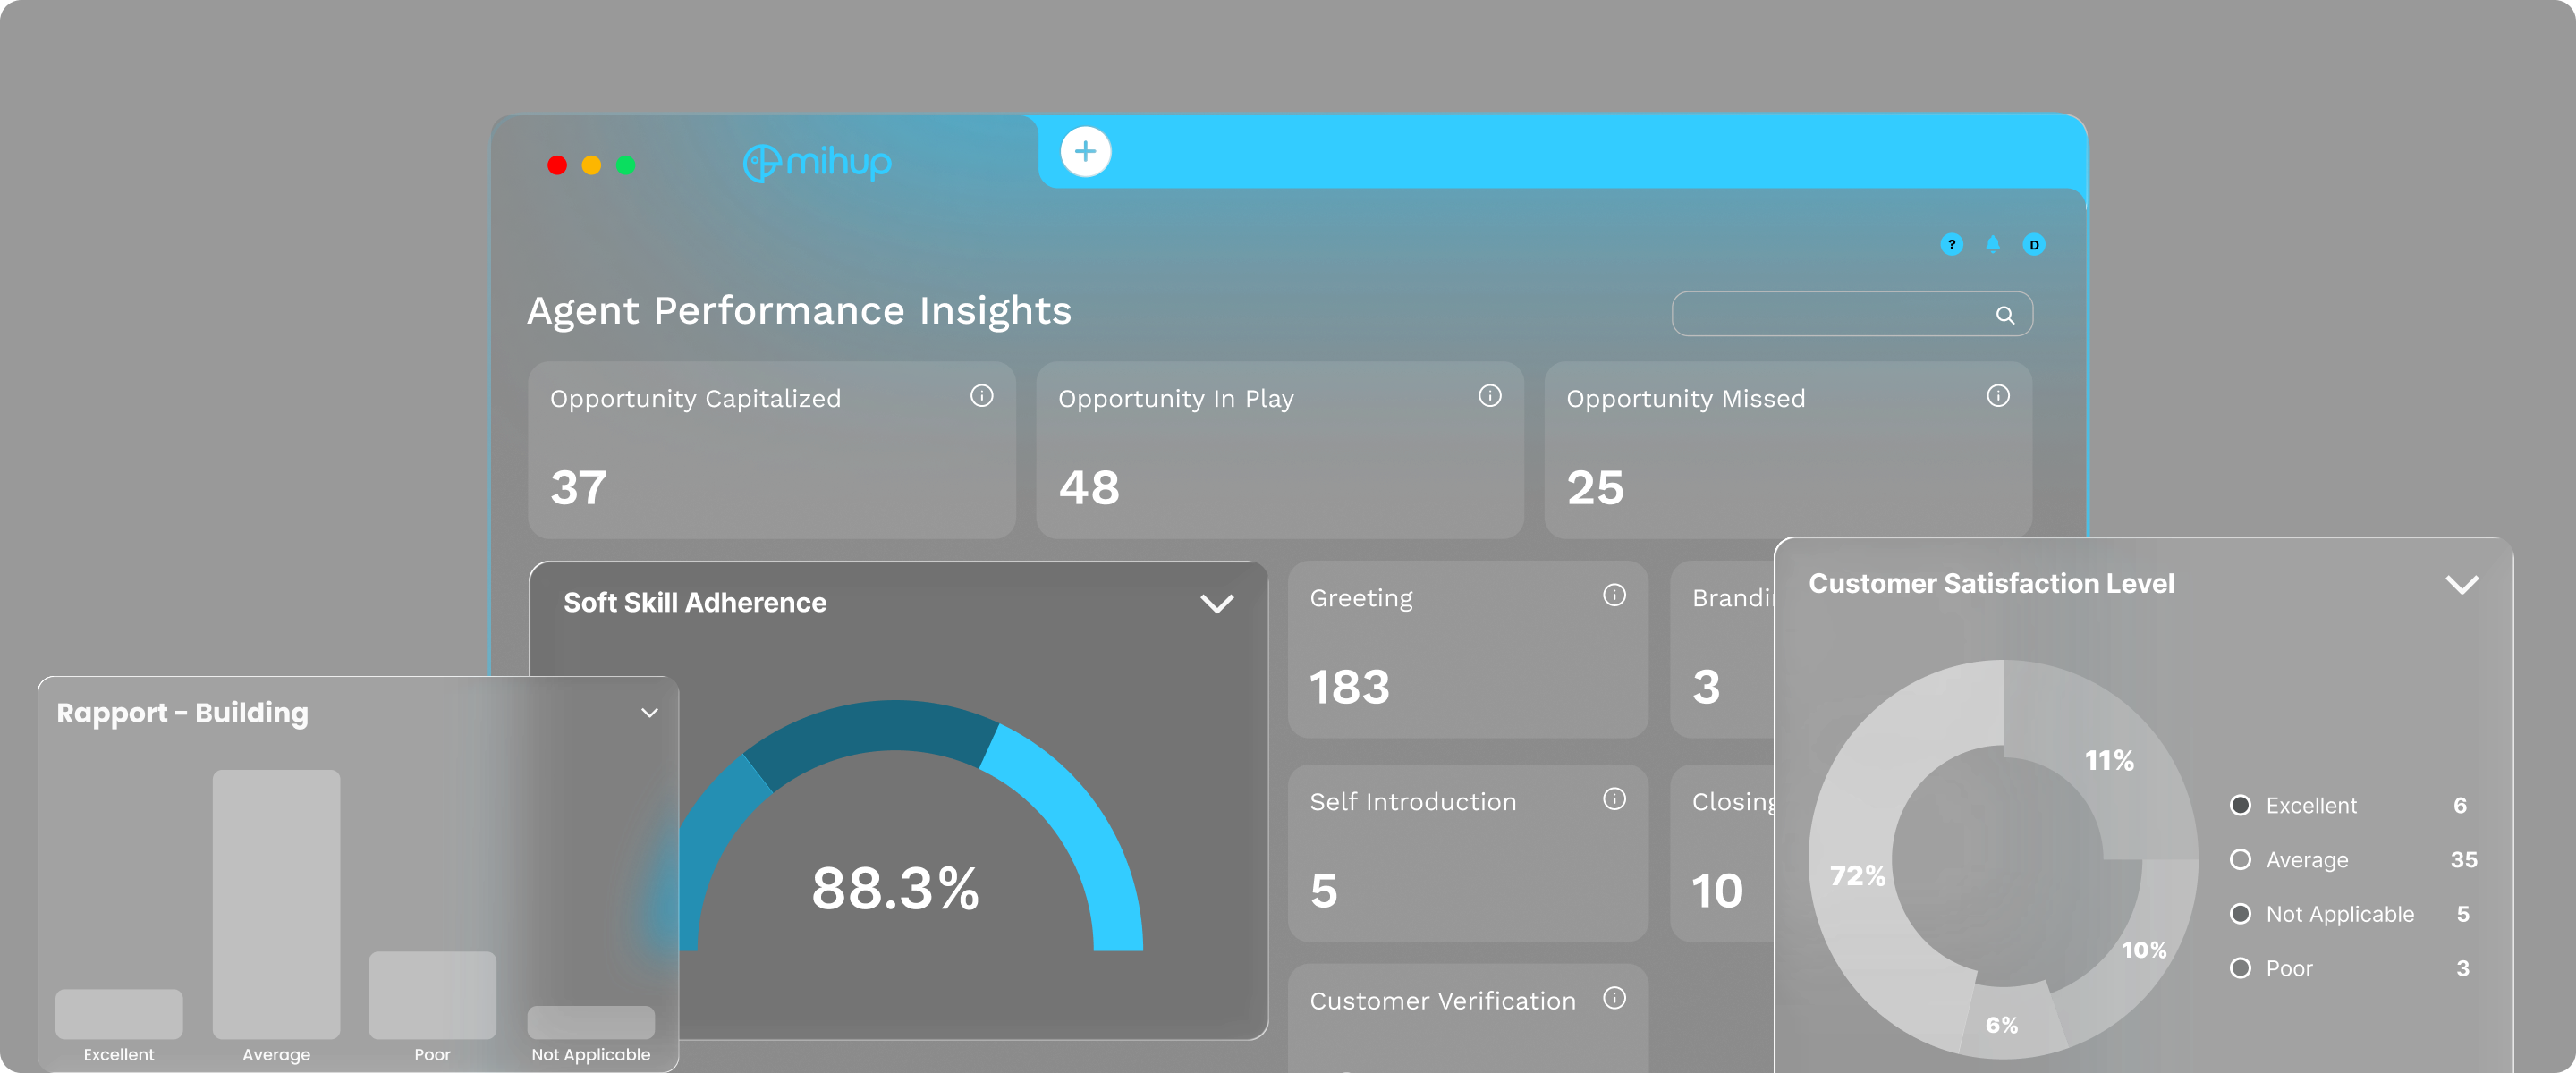
Task: Click info icon on Opportunity Capitalized card
Action: [981, 396]
